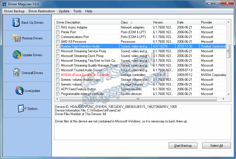
Task: Select Restore Drivers label in sidebar
Action: click(32, 38)
